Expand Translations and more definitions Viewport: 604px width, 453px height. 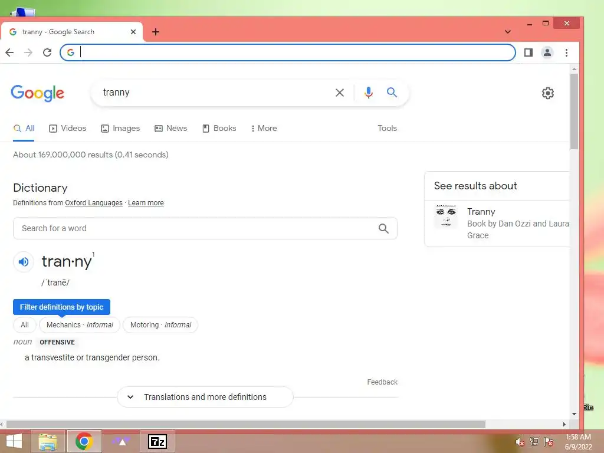(x=205, y=397)
